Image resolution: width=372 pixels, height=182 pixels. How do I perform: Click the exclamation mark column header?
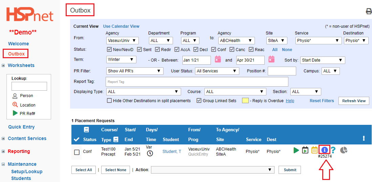pyautogui.click(x=364, y=138)
